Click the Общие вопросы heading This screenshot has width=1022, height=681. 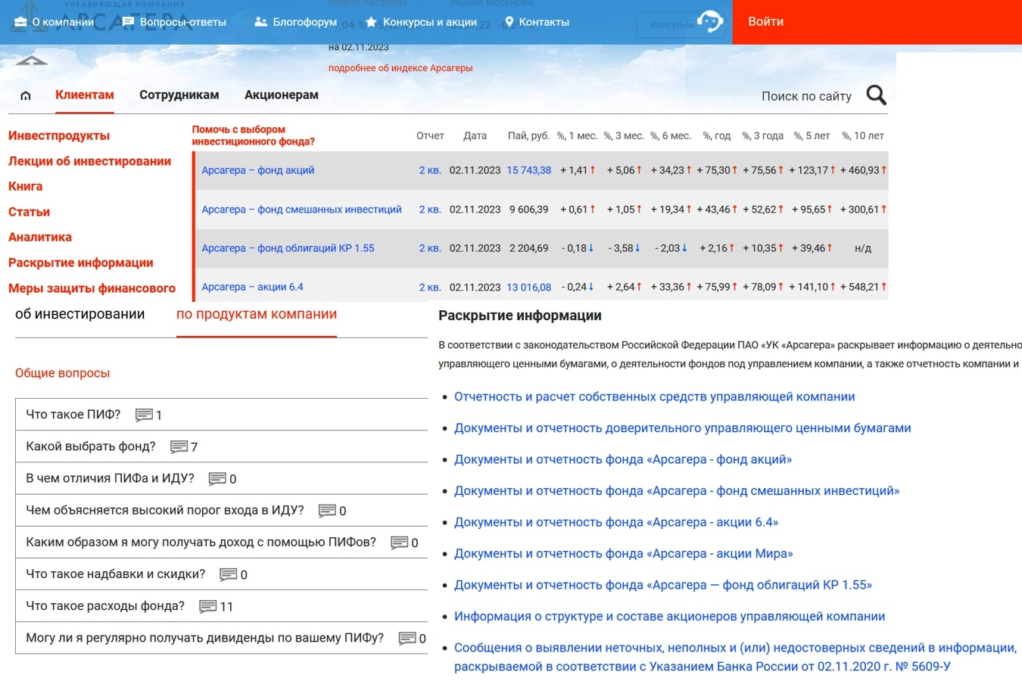(x=62, y=373)
